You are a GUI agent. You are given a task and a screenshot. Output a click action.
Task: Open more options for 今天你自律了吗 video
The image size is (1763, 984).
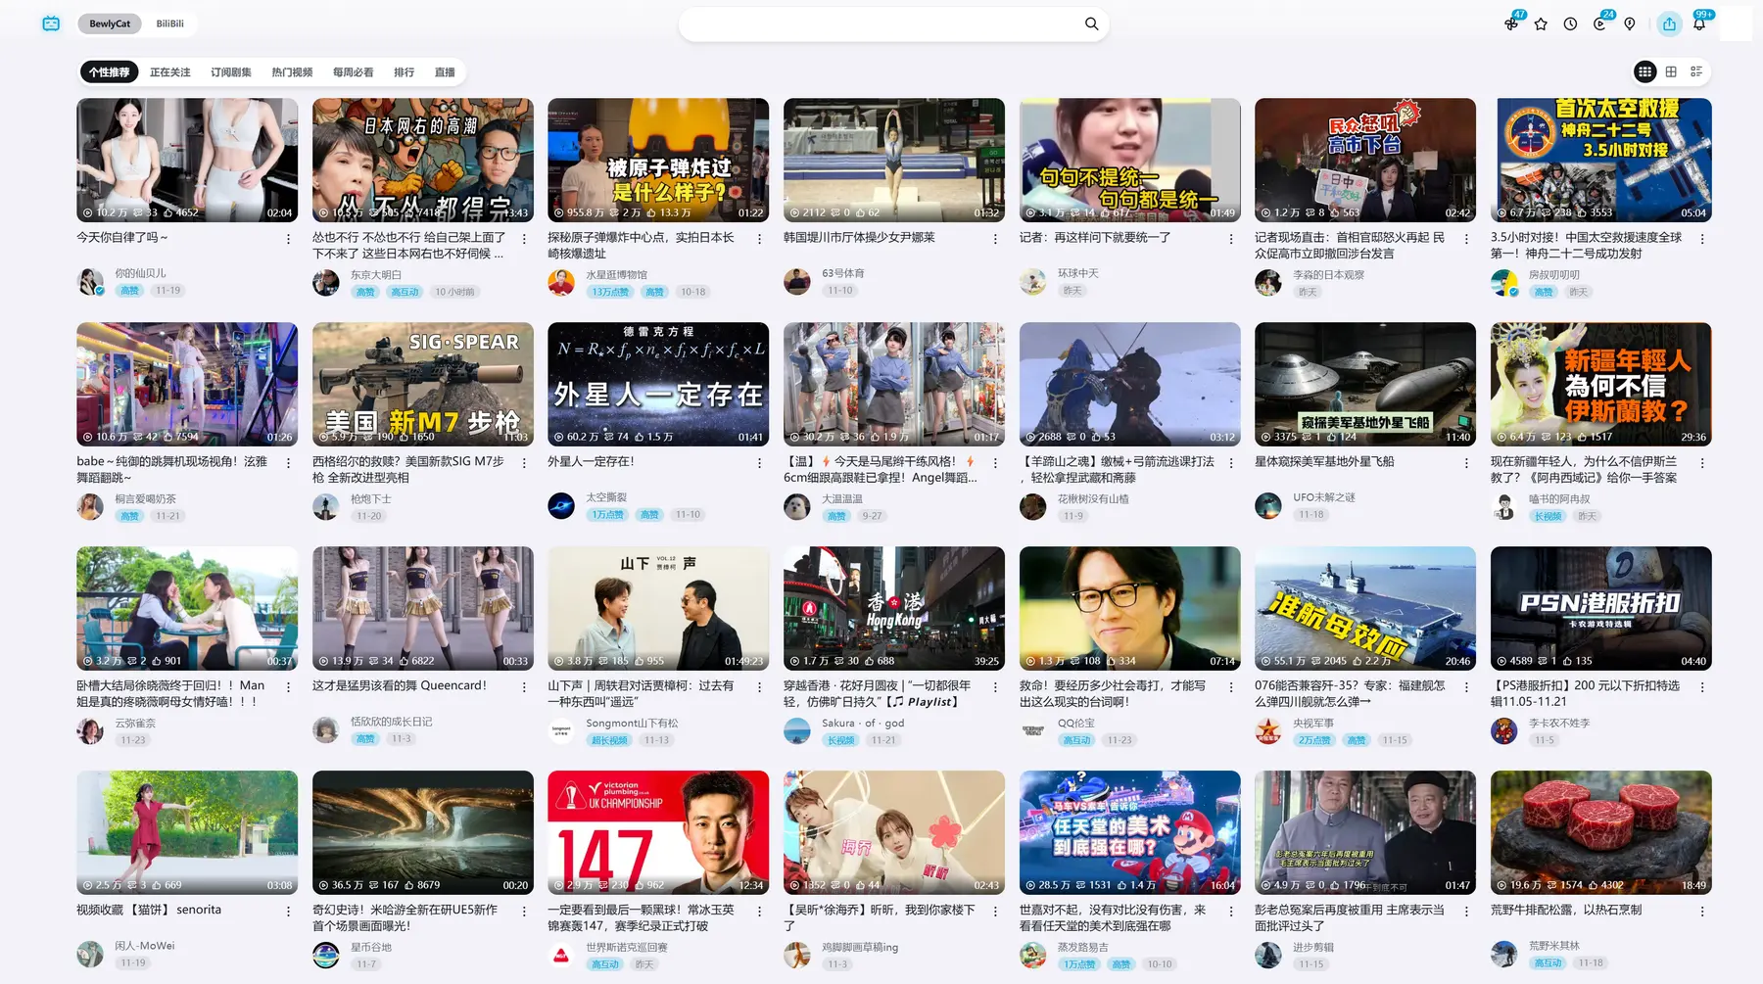pos(288,239)
